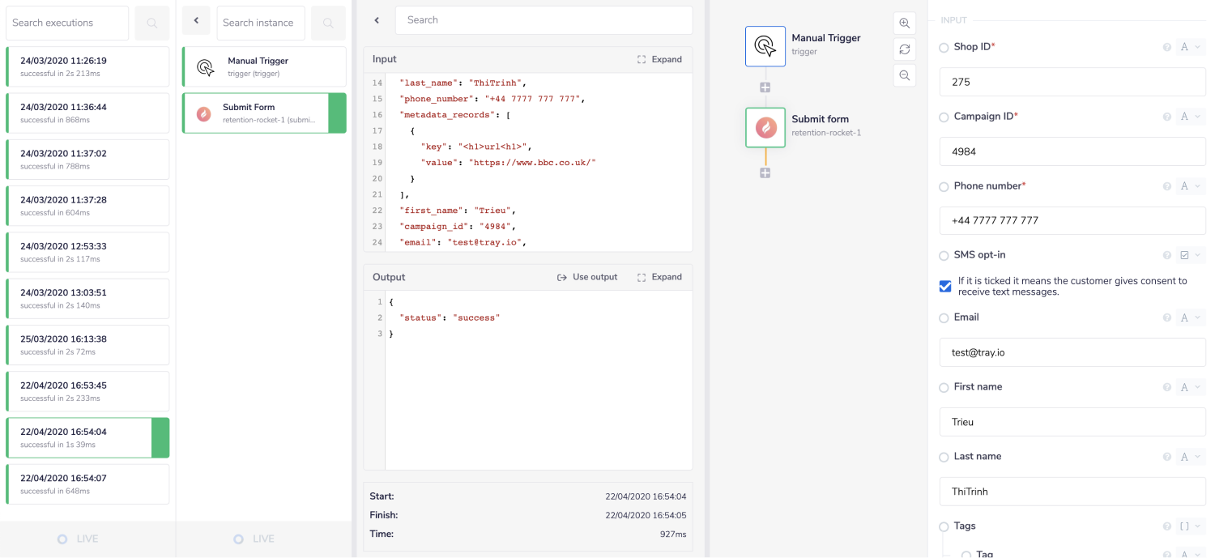Open the type dropdown next to Phone number
The image size is (1215, 558).
point(1189,185)
